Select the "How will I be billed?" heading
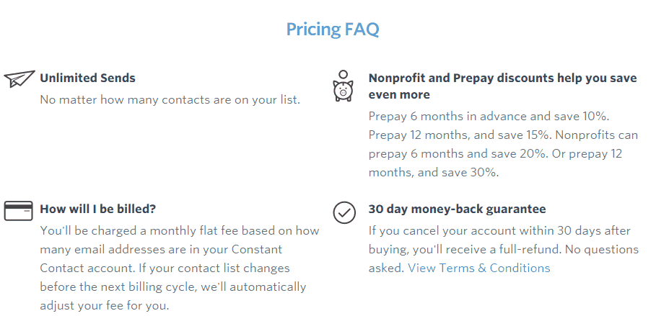Screen dimensions: 669x316 97,209
